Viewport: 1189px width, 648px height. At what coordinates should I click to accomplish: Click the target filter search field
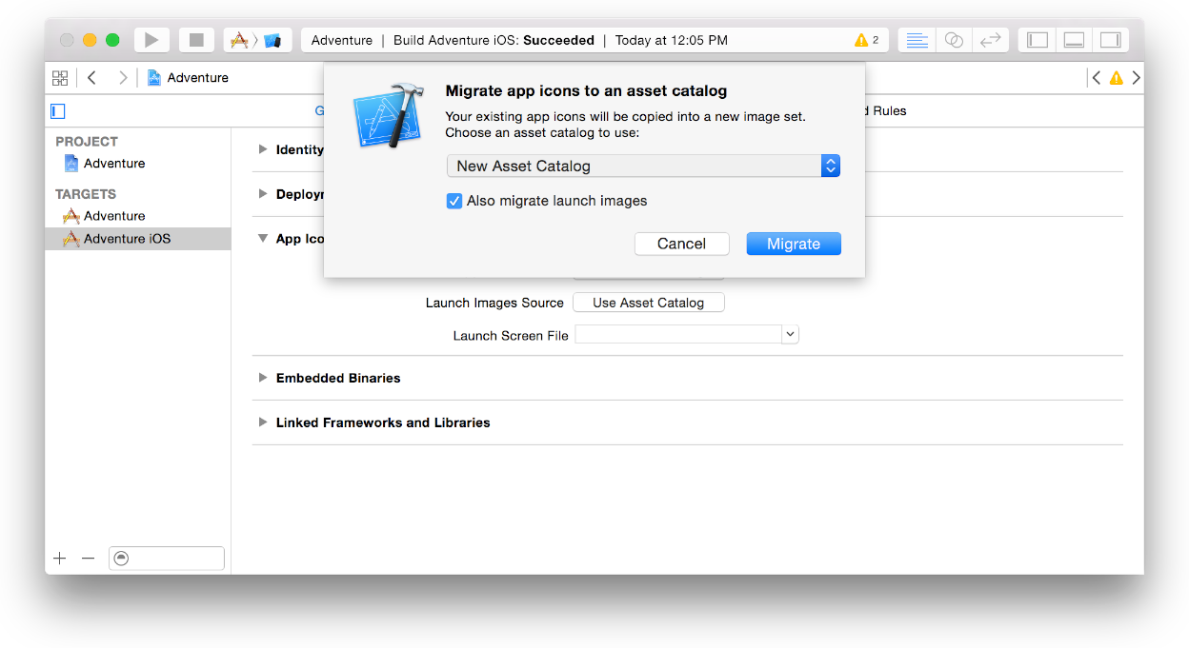pos(167,558)
